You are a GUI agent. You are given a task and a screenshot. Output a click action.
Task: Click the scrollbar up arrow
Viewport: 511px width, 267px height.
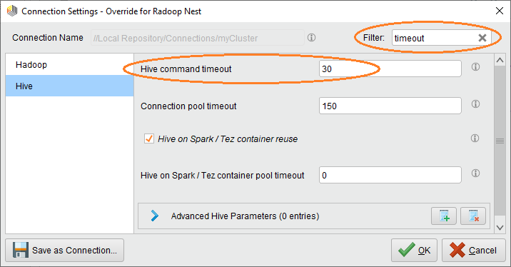(500, 60)
